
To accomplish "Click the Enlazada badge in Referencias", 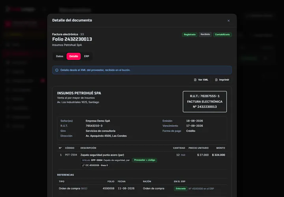I will [x=181, y=189].
